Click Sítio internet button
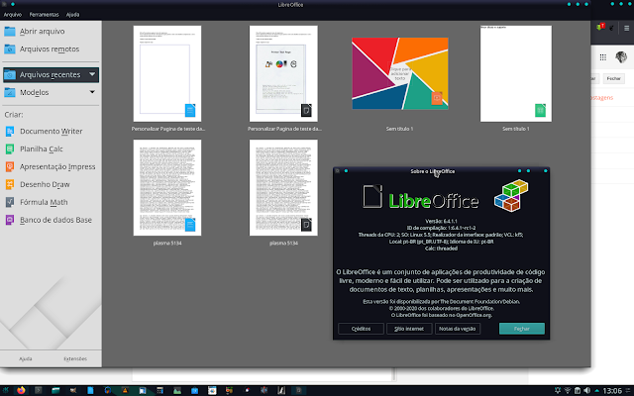The height and width of the screenshot is (396, 634). click(409, 329)
